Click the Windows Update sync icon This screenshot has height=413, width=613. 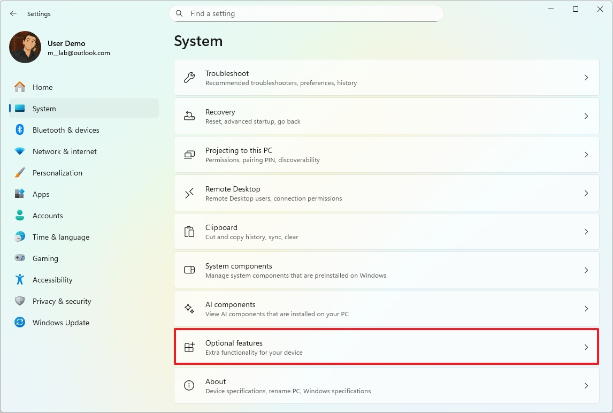point(20,323)
